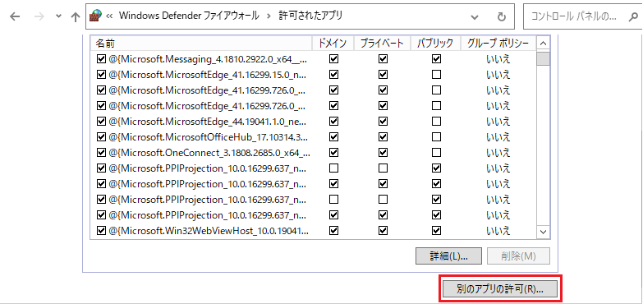Sort by the パブリック column header
The width and height of the screenshot is (643, 304).
435,43
